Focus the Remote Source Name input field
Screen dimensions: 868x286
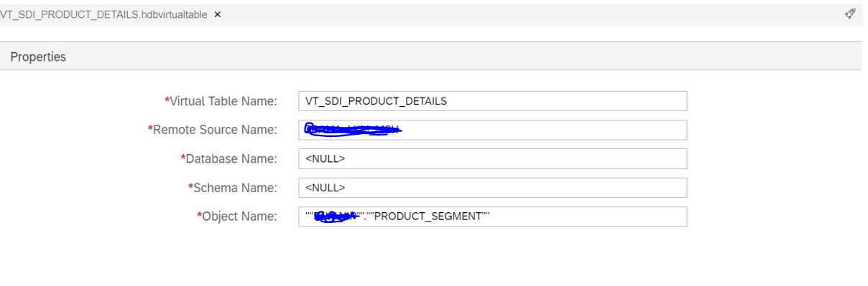coord(493,130)
